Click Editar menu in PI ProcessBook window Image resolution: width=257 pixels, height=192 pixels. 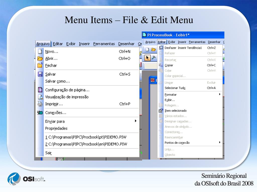(x=162, y=42)
